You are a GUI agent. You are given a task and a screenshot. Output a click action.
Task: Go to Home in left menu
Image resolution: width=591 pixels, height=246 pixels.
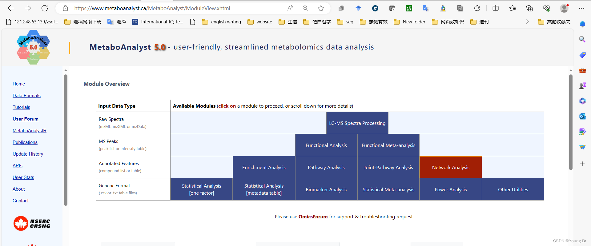tap(19, 84)
